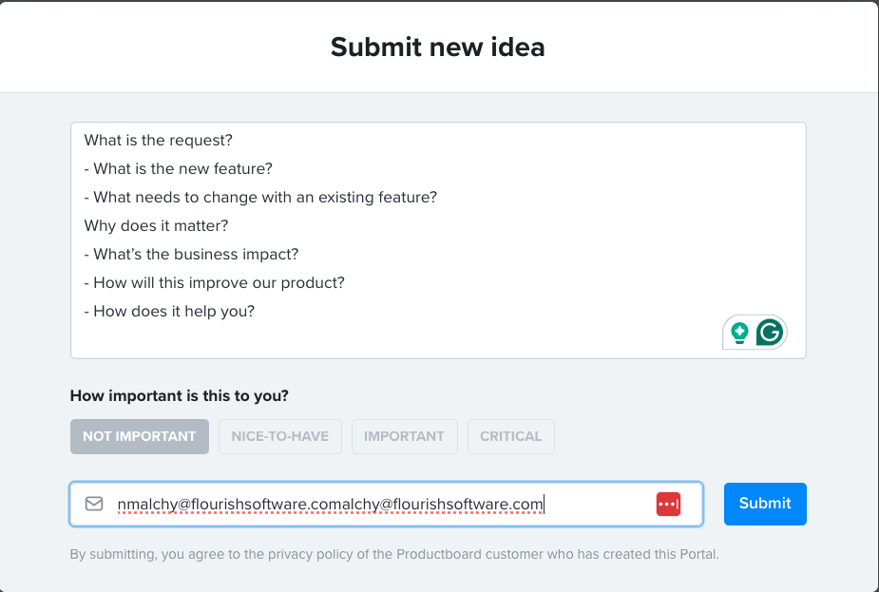Select the NOT IMPORTANT importance option
Image resolution: width=879 pixels, height=592 pixels.
(x=139, y=436)
